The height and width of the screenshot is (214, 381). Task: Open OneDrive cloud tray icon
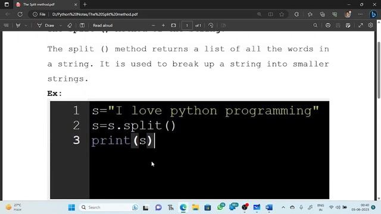coord(292,207)
